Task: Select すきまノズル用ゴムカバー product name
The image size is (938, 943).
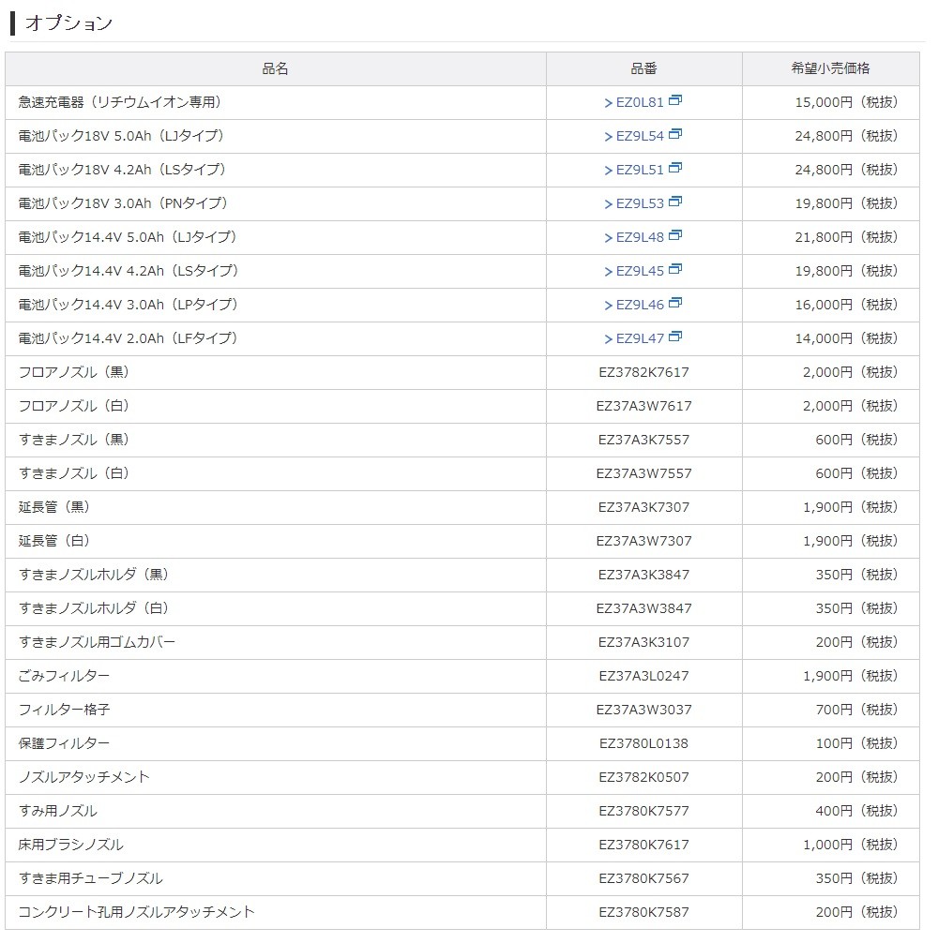Action: pos(97,642)
